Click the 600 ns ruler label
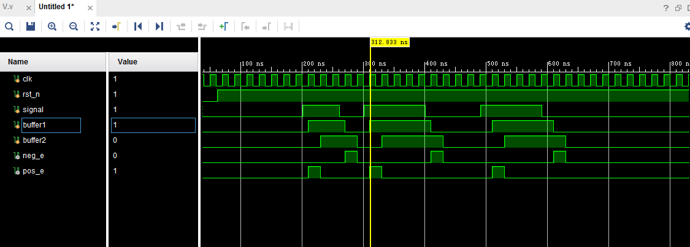The width and height of the screenshot is (690, 247). pos(560,64)
